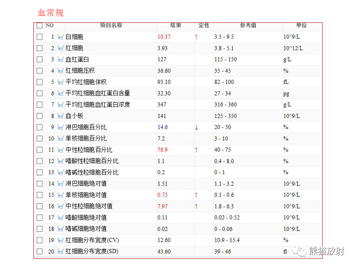Click the unit 10^12/L cell
The height and width of the screenshot is (267, 356).
293,48
